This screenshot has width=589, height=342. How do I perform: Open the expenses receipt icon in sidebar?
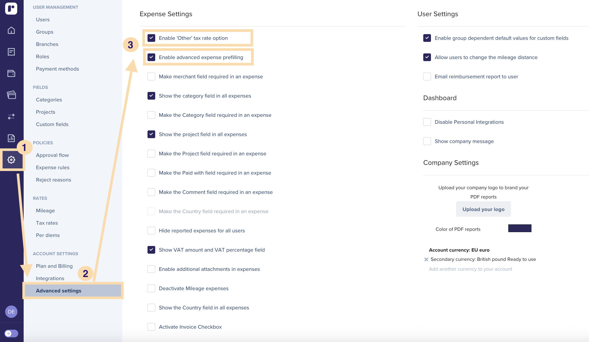[11, 52]
